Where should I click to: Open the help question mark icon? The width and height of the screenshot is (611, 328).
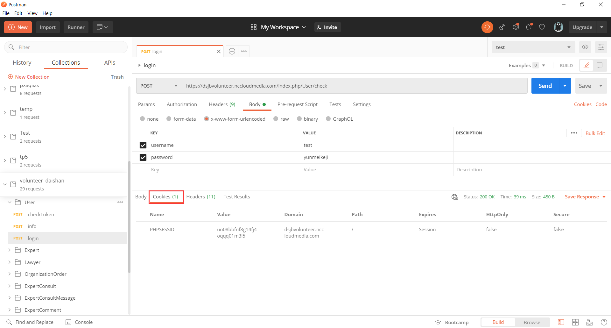[x=604, y=322]
